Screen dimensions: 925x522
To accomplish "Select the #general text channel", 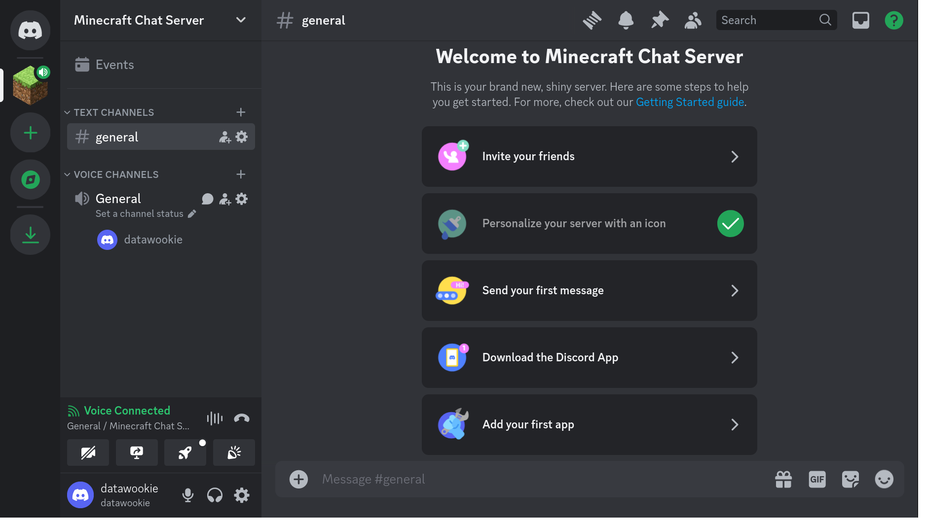I will pos(117,137).
